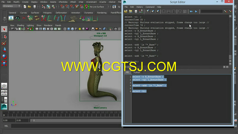The image size is (238, 134).
Task: Open the viewport Renderer menu
Action: [48, 25]
